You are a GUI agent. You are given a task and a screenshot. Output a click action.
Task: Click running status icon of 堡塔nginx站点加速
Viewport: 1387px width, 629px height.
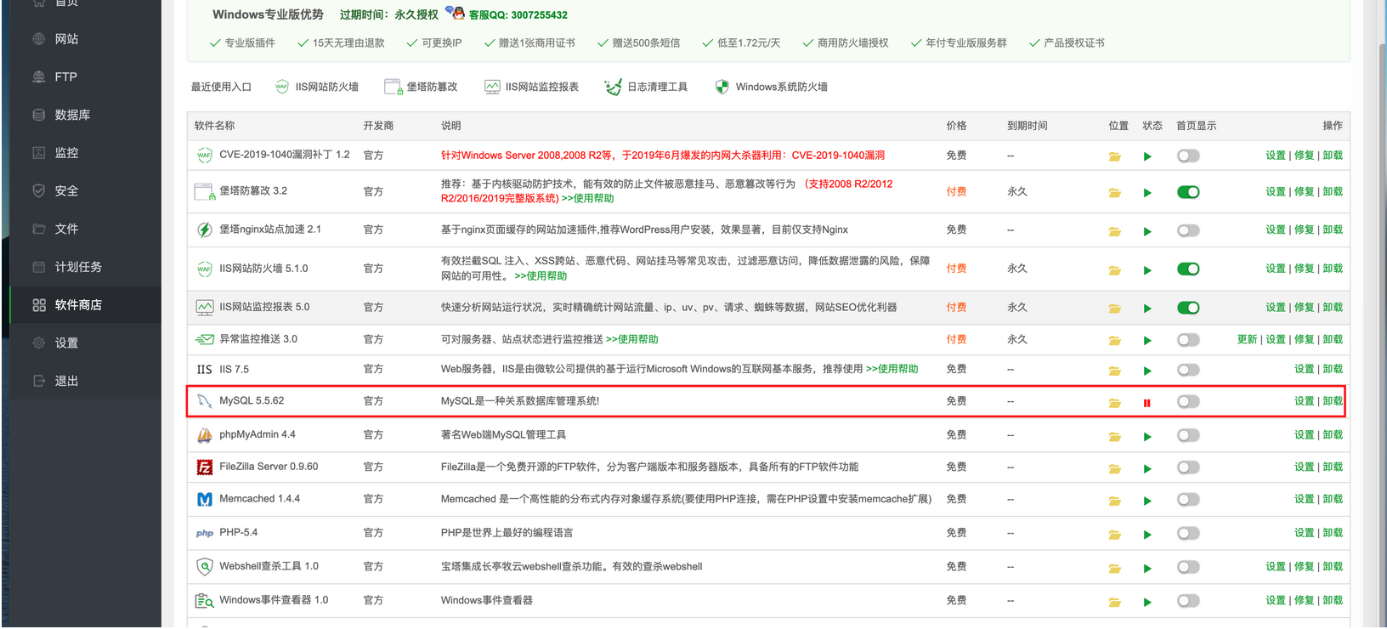pyautogui.click(x=1147, y=231)
